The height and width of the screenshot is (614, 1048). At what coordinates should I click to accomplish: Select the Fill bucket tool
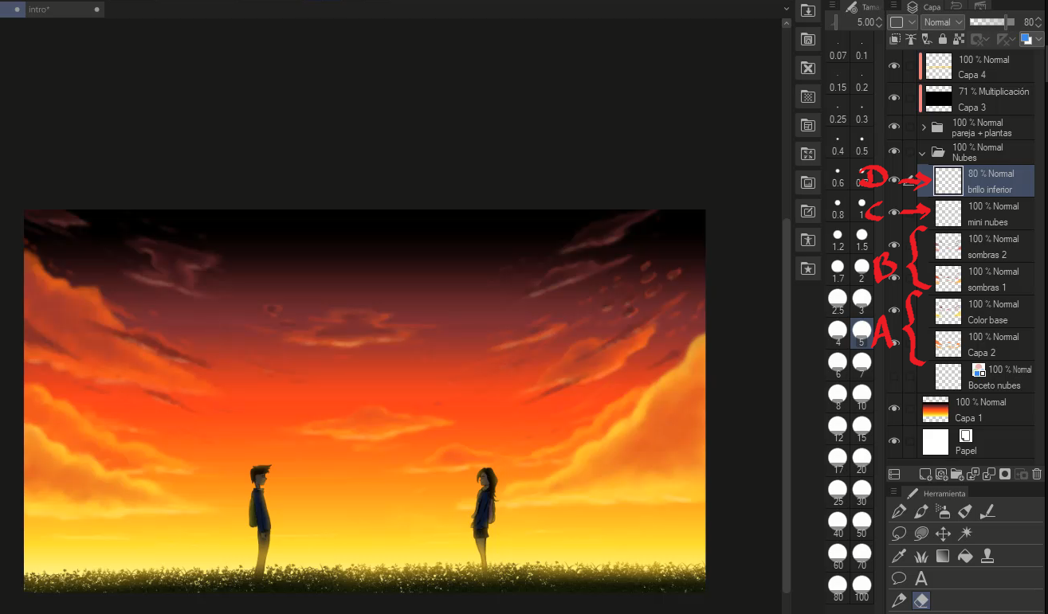pyautogui.click(x=965, y=556)
